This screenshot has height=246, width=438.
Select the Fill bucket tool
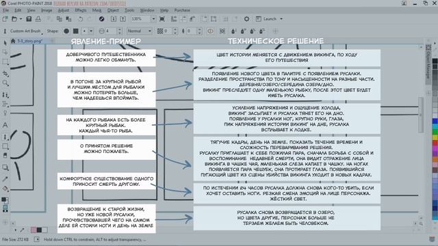tap(5, 189)
